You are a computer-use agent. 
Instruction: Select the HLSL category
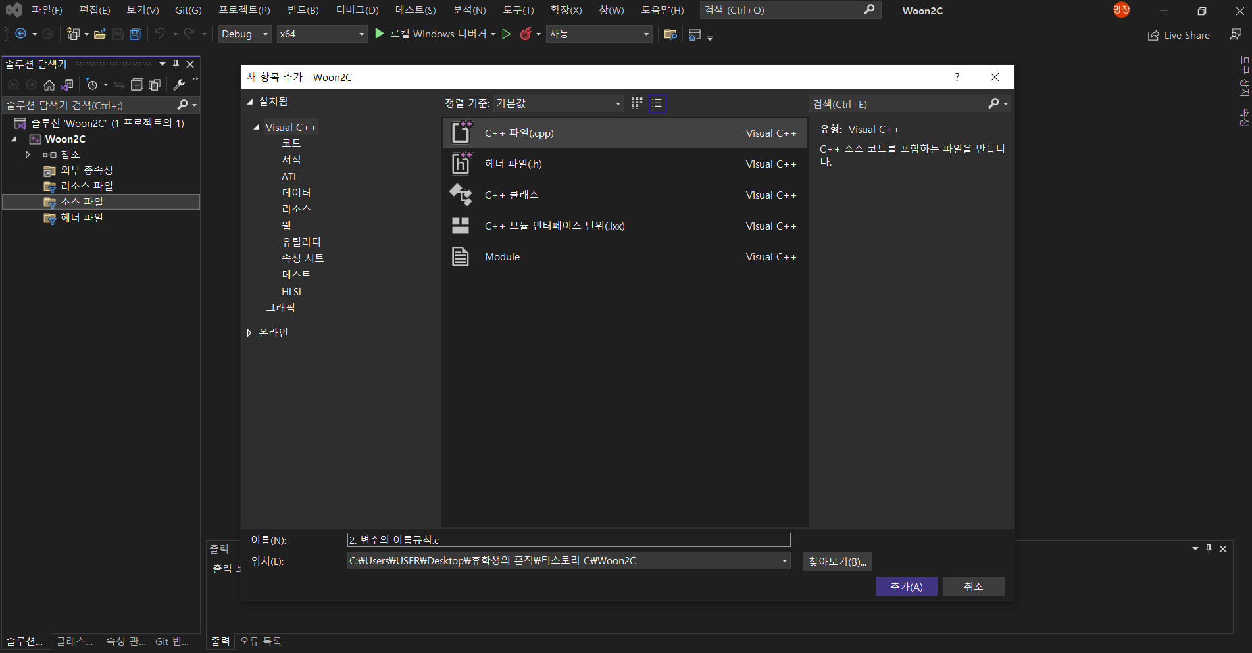pyautogui.click(x=293, y=291)
